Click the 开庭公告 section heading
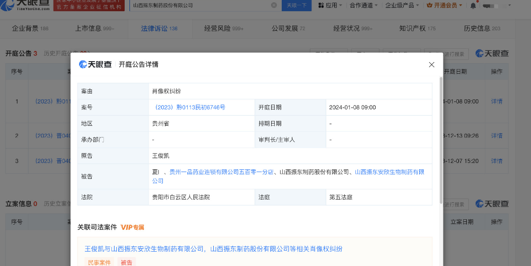 click(x=18, y=53)
